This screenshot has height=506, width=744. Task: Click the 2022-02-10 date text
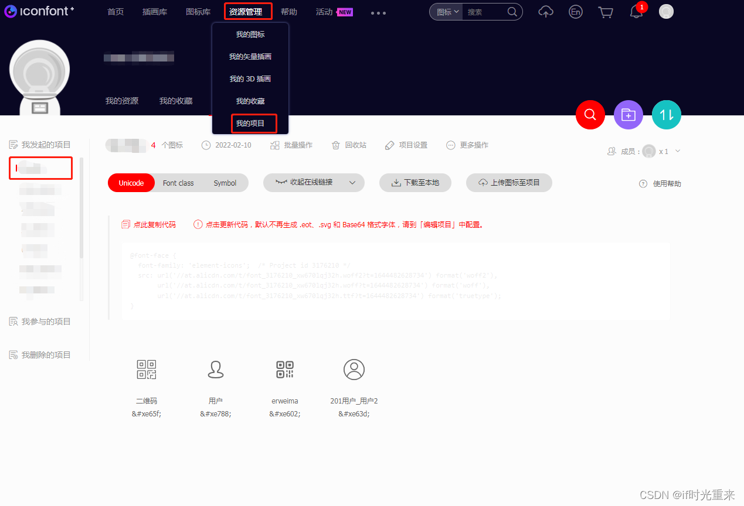tap(233, 145)
